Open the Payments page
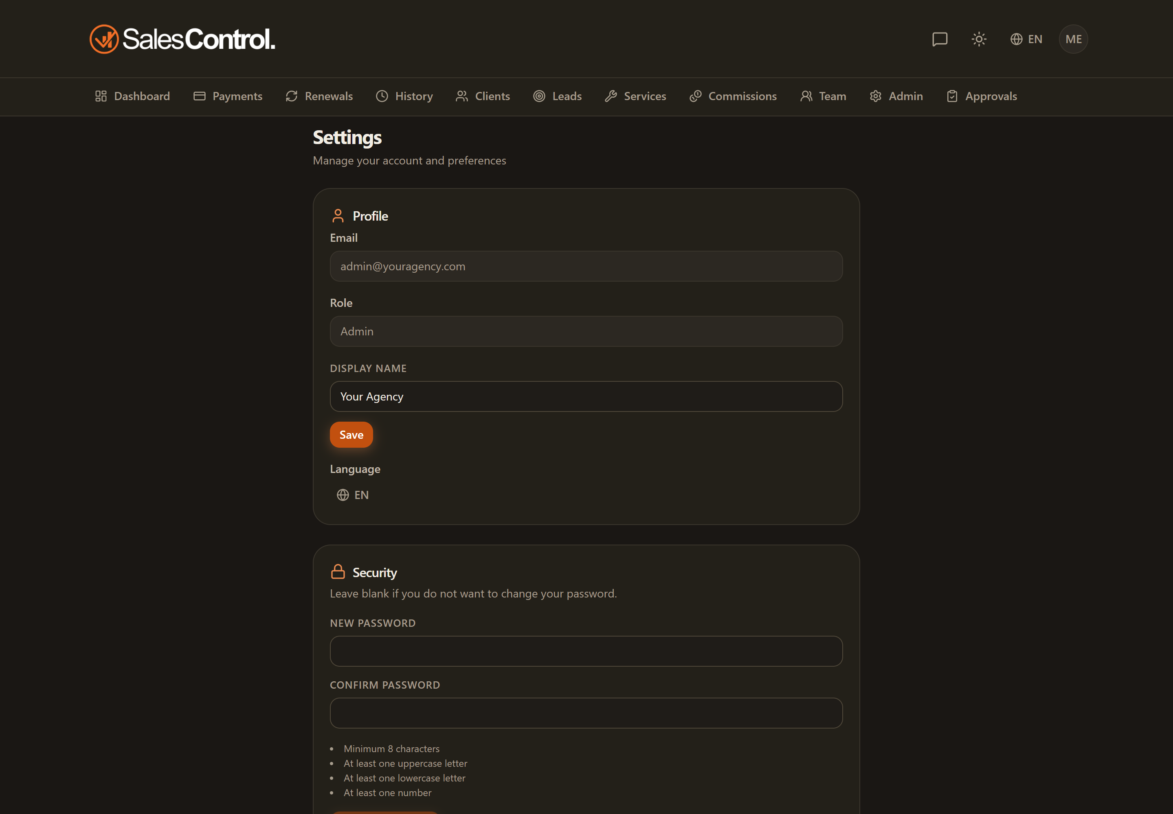The height and width of the screenshot is (814, 1173). click(228, 96)
